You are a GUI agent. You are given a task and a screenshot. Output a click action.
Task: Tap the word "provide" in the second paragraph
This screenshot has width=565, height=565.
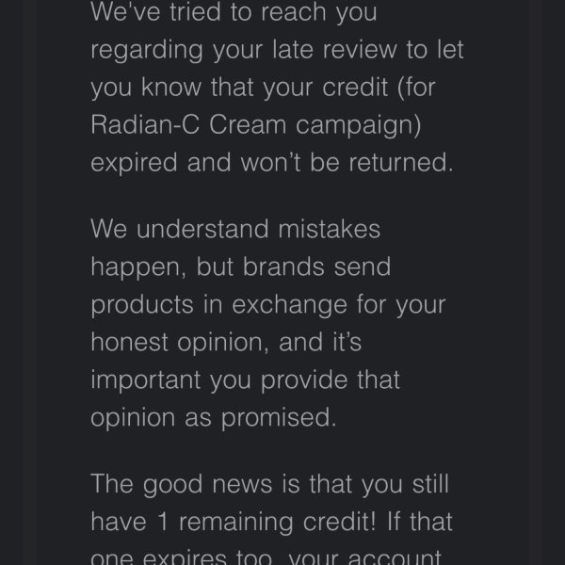(304, 380)
